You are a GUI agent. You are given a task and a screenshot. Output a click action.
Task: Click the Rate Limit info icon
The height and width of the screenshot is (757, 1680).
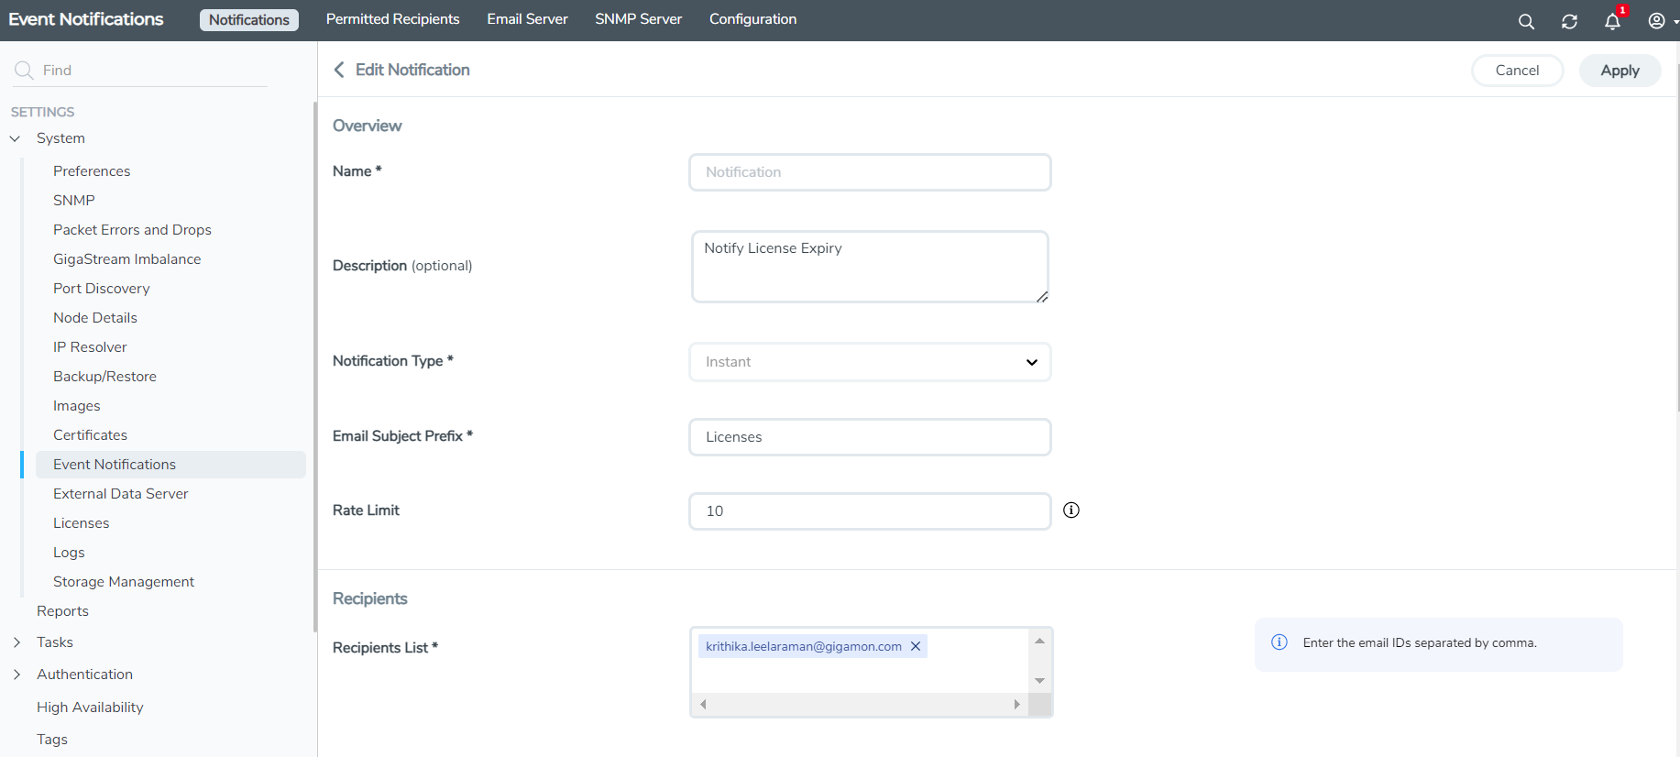click(x=1071, y=510)
